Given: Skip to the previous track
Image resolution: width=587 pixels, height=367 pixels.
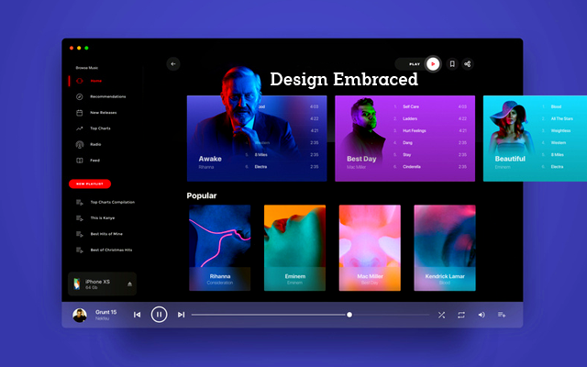Looking at the screenshot, I should 138,315.
